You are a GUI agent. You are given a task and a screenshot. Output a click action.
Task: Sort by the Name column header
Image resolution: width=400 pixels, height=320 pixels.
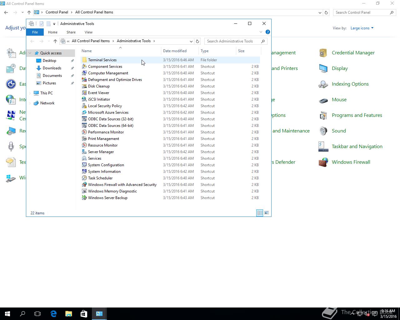121,51
